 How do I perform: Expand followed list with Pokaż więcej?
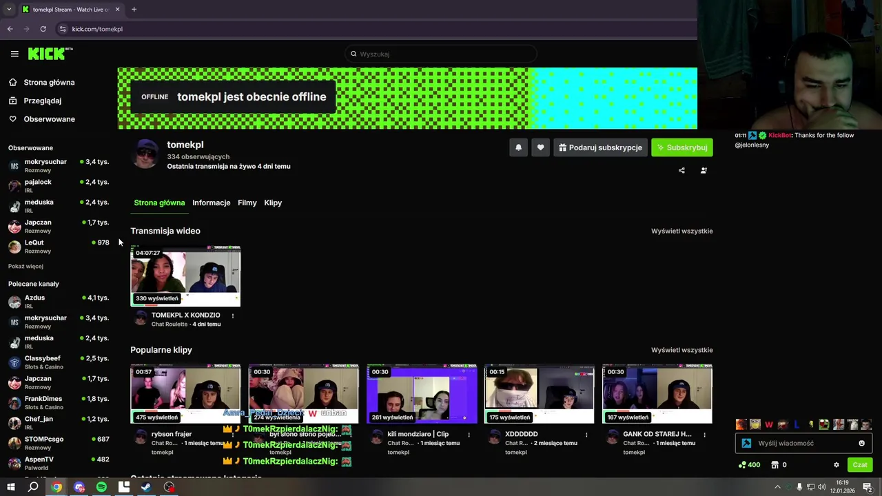pyautogui.click(x=25, y=266)
